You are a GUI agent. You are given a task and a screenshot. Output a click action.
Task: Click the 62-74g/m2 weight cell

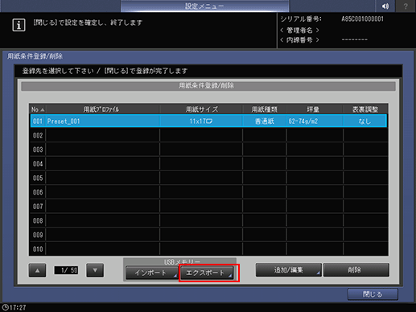[315, 121]
